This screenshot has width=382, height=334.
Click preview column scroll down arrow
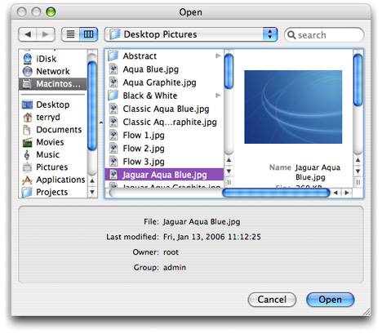point(358,171)
